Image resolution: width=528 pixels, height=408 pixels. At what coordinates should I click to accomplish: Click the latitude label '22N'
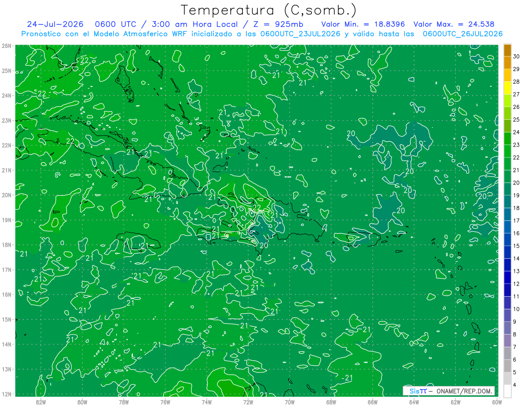tap(7, 145)
